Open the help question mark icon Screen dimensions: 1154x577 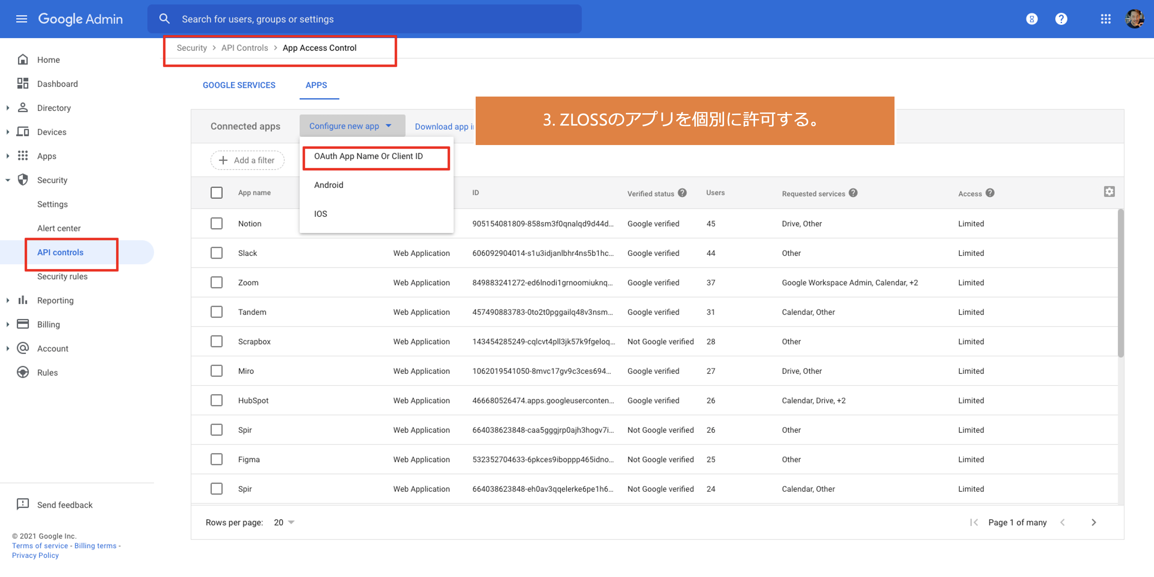pyautogui.click(x=1061, y=19)
